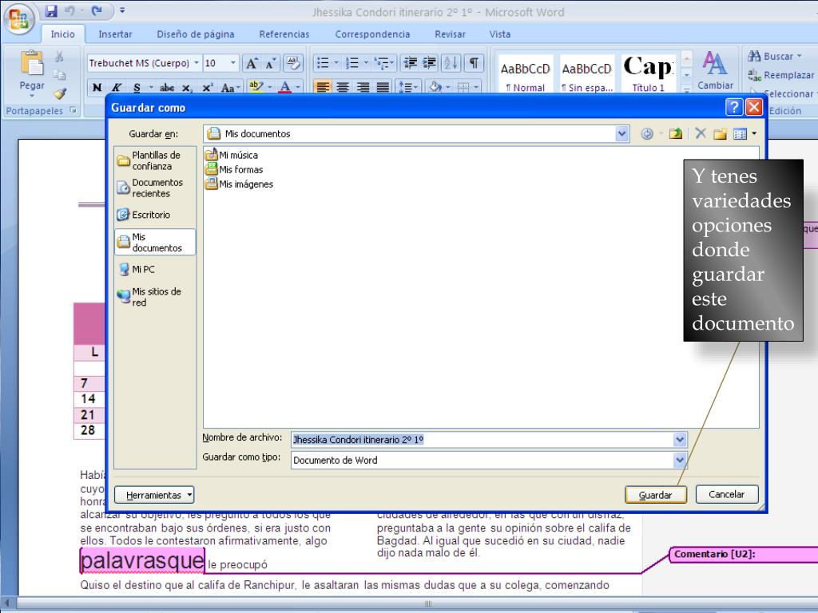Toggle superscript formatting
The image size is (818, 613).
pyautogui.click(x=207, y=87)
